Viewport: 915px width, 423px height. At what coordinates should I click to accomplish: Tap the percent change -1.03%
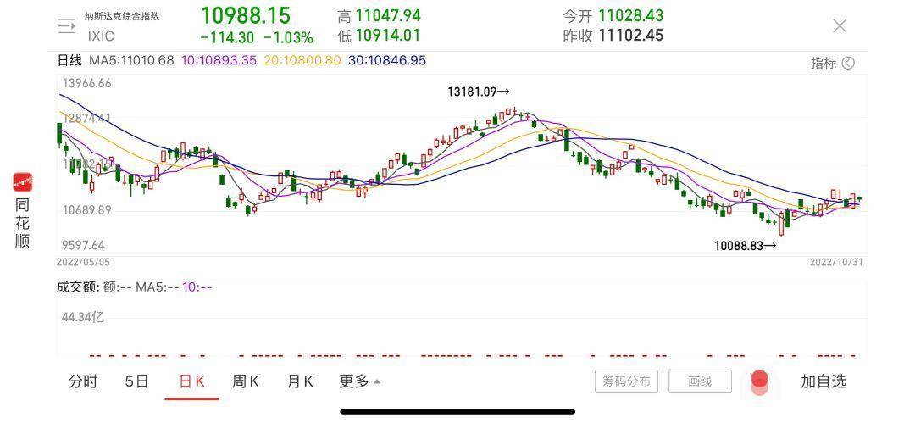[x=288, y=38]
